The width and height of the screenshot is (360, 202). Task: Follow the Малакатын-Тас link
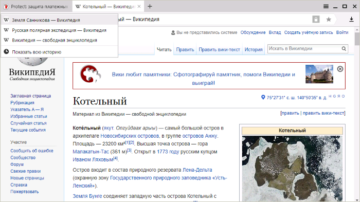[91, 152]
